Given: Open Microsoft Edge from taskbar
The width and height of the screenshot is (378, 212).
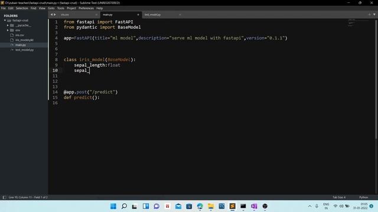Looking at the screenshot, I should pyautogui.click(x=200, y=206).
